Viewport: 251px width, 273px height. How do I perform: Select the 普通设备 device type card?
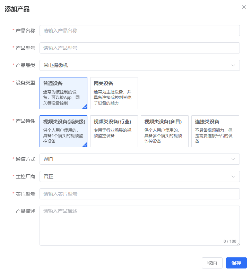point(63,93)
